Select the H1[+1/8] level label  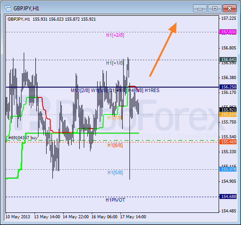[x=115, y=63]
